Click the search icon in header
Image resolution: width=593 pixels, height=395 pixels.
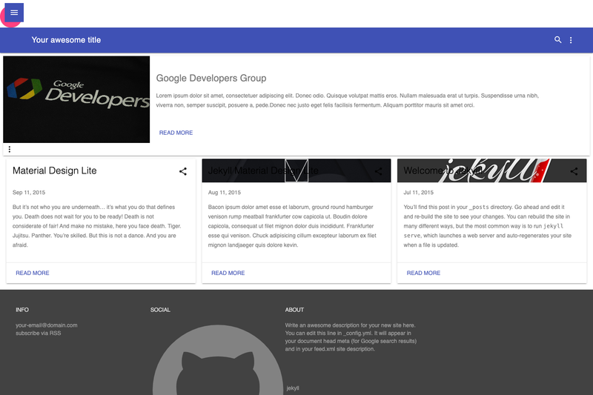tap(558, 40)
